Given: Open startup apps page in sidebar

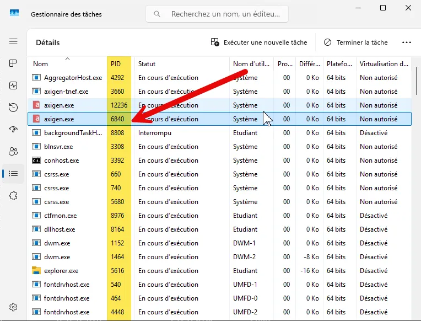Looking at the screenshot, I should point(13,129).
